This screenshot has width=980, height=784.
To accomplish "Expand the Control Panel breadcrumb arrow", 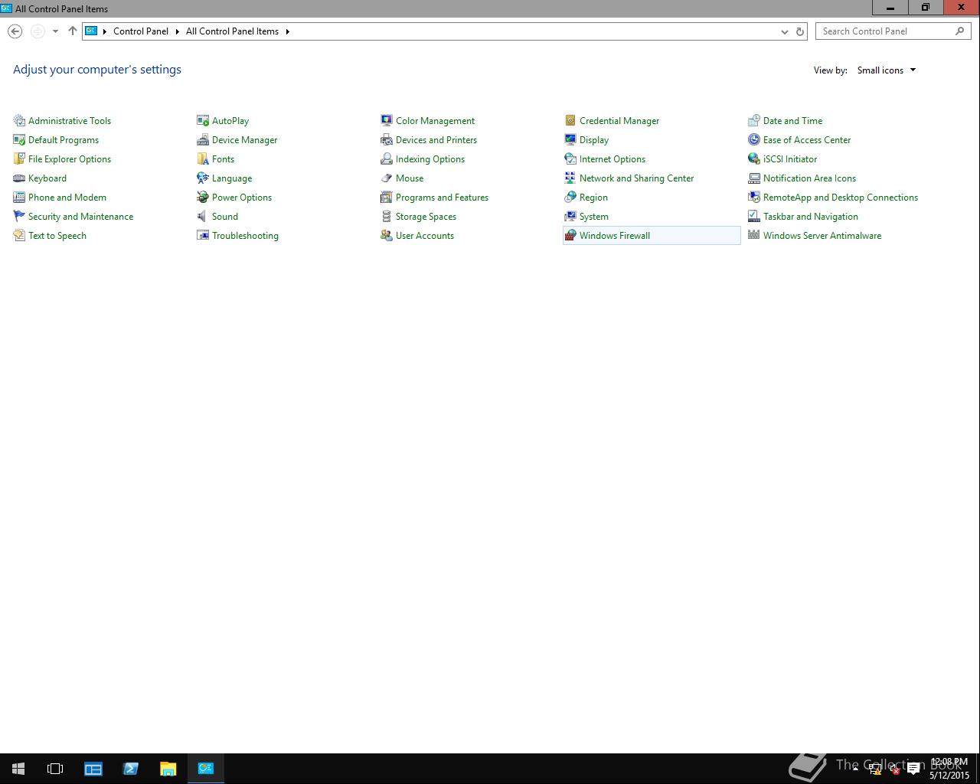I will pyautogui.click(x=177, y=31).
